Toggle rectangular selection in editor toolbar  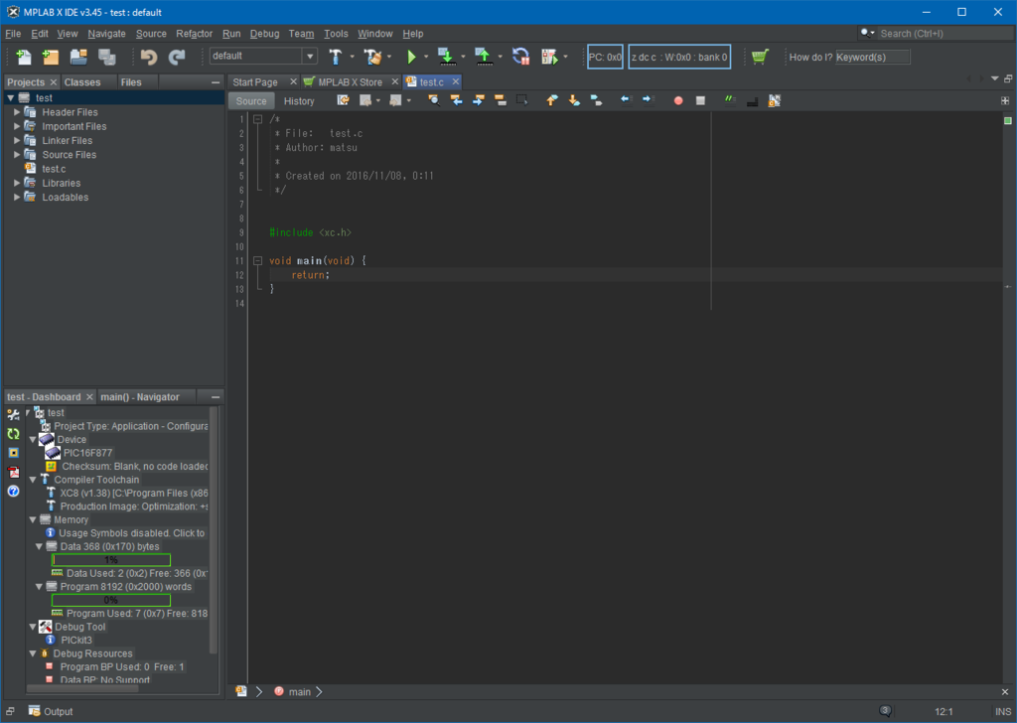[521, 100]
